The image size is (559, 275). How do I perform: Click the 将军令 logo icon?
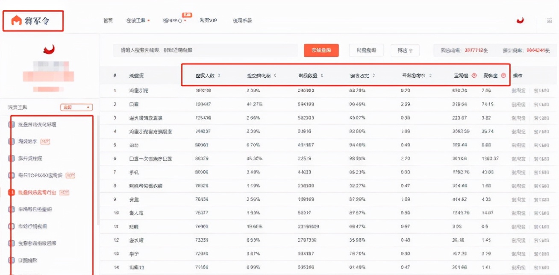pos(16,20)
